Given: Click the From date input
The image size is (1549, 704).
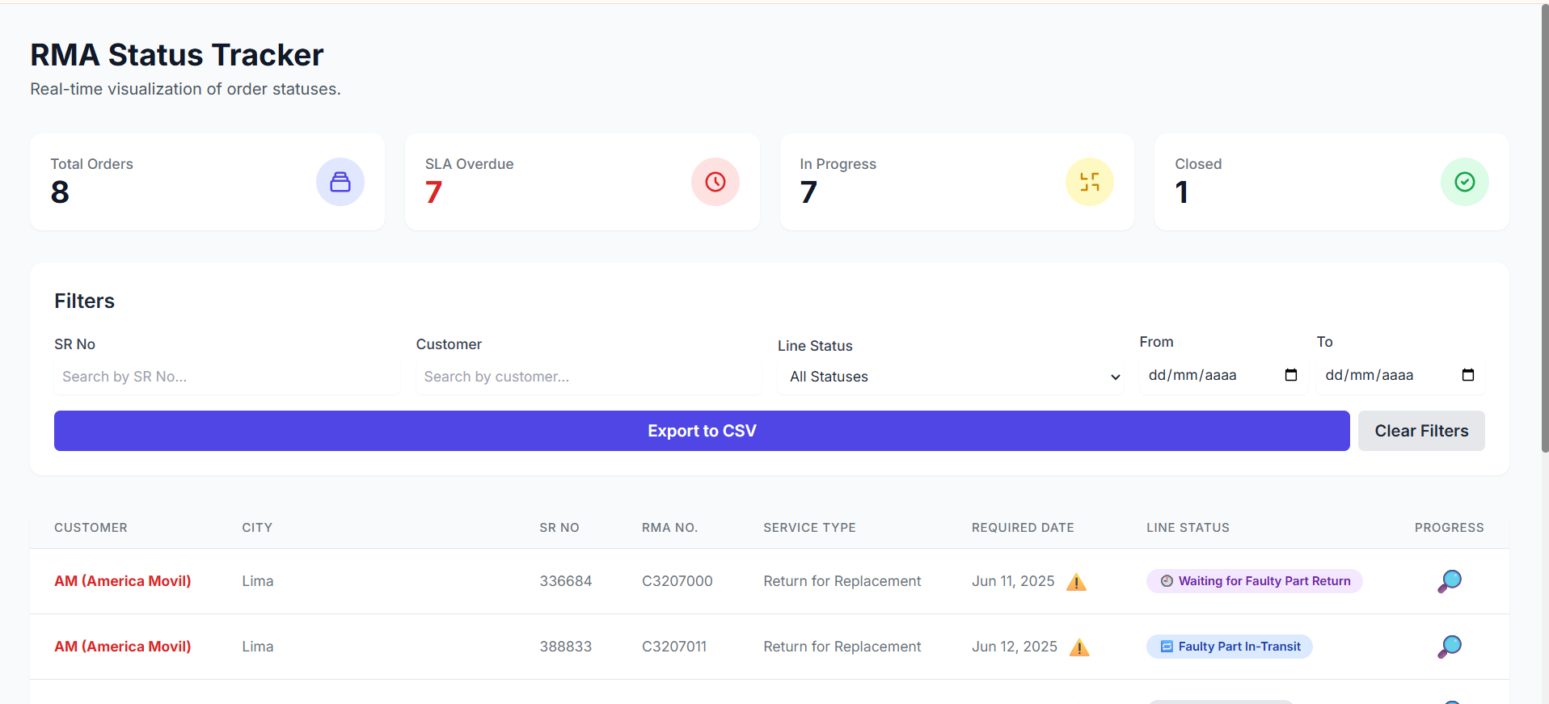Looking at the screenshot, I should click(x=1223, y=375).
